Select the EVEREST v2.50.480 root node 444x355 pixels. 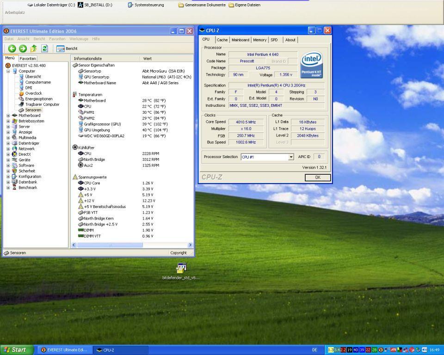coord(29,66)
